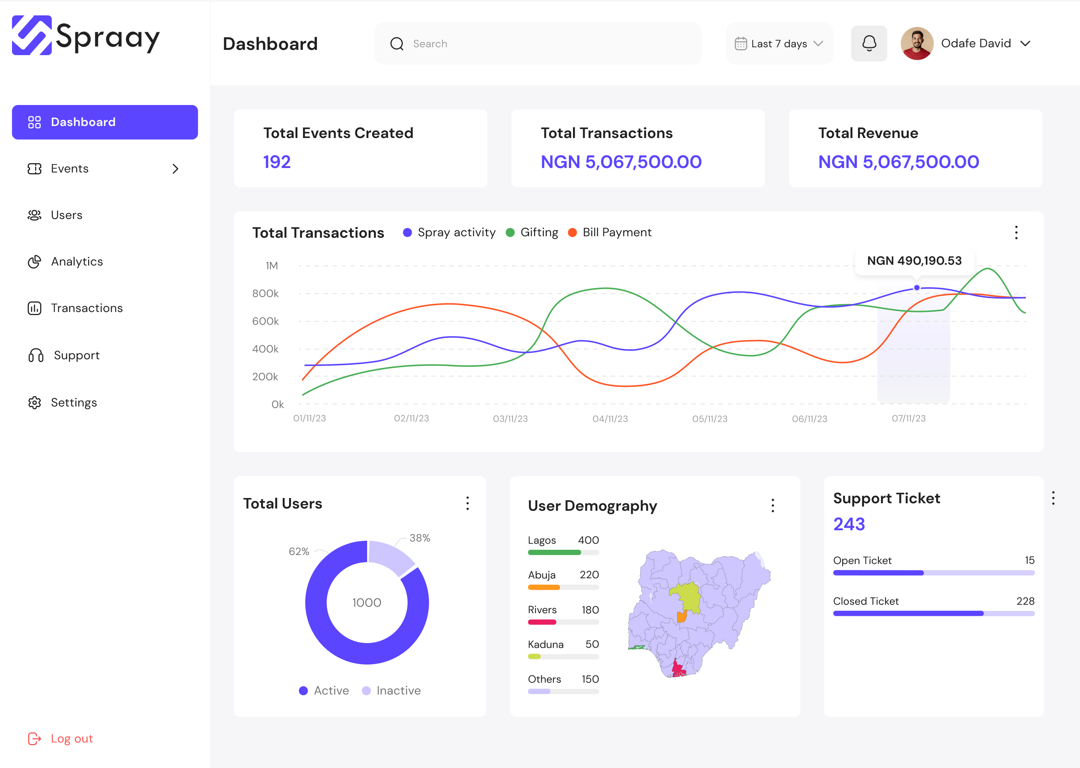This screenshot has height=768, width=1080.
Task: Click the donut center value 1000
Action: 367,603
